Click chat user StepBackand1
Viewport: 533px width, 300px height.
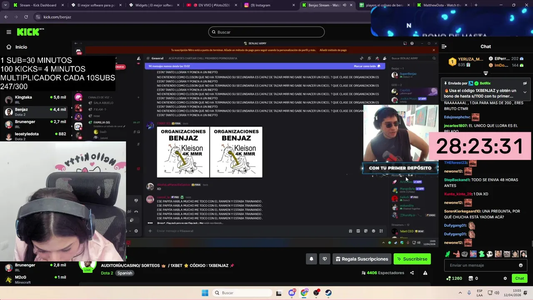[x=457, y=180]
